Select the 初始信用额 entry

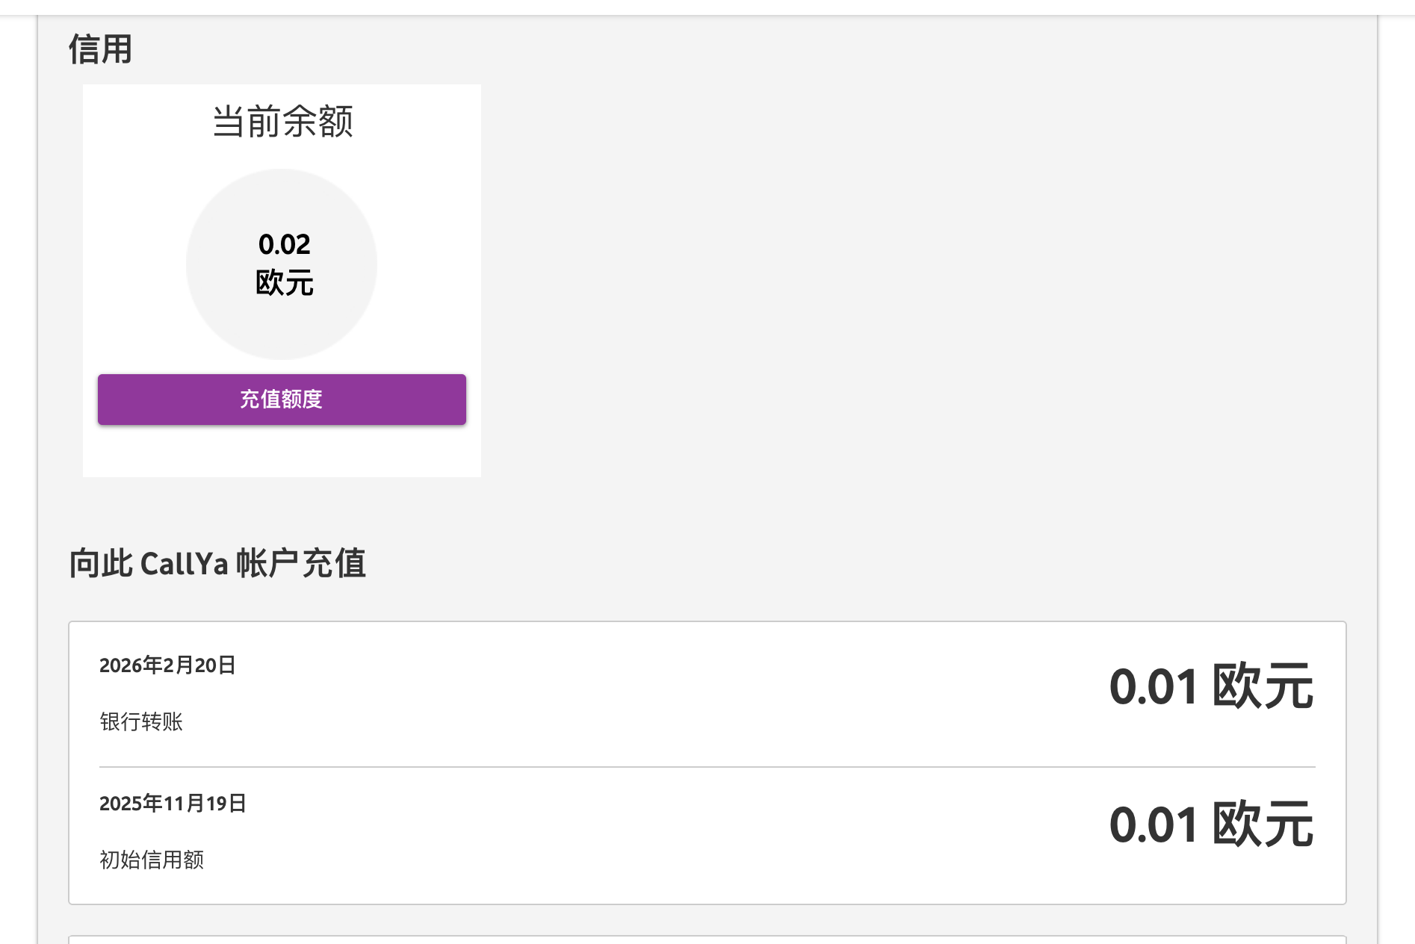tap(153, 860)
